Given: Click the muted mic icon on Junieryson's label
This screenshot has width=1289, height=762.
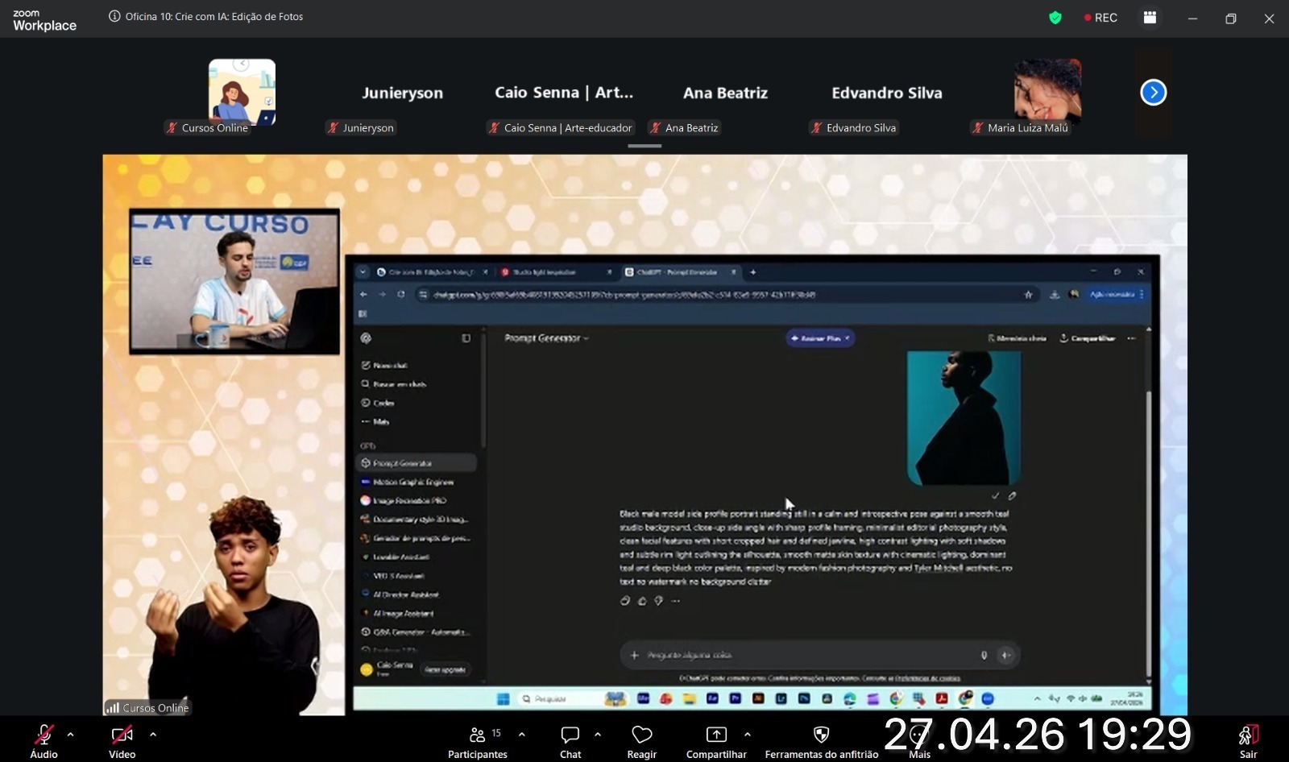Looking at the screenshot, I should (x=333, y=127).
